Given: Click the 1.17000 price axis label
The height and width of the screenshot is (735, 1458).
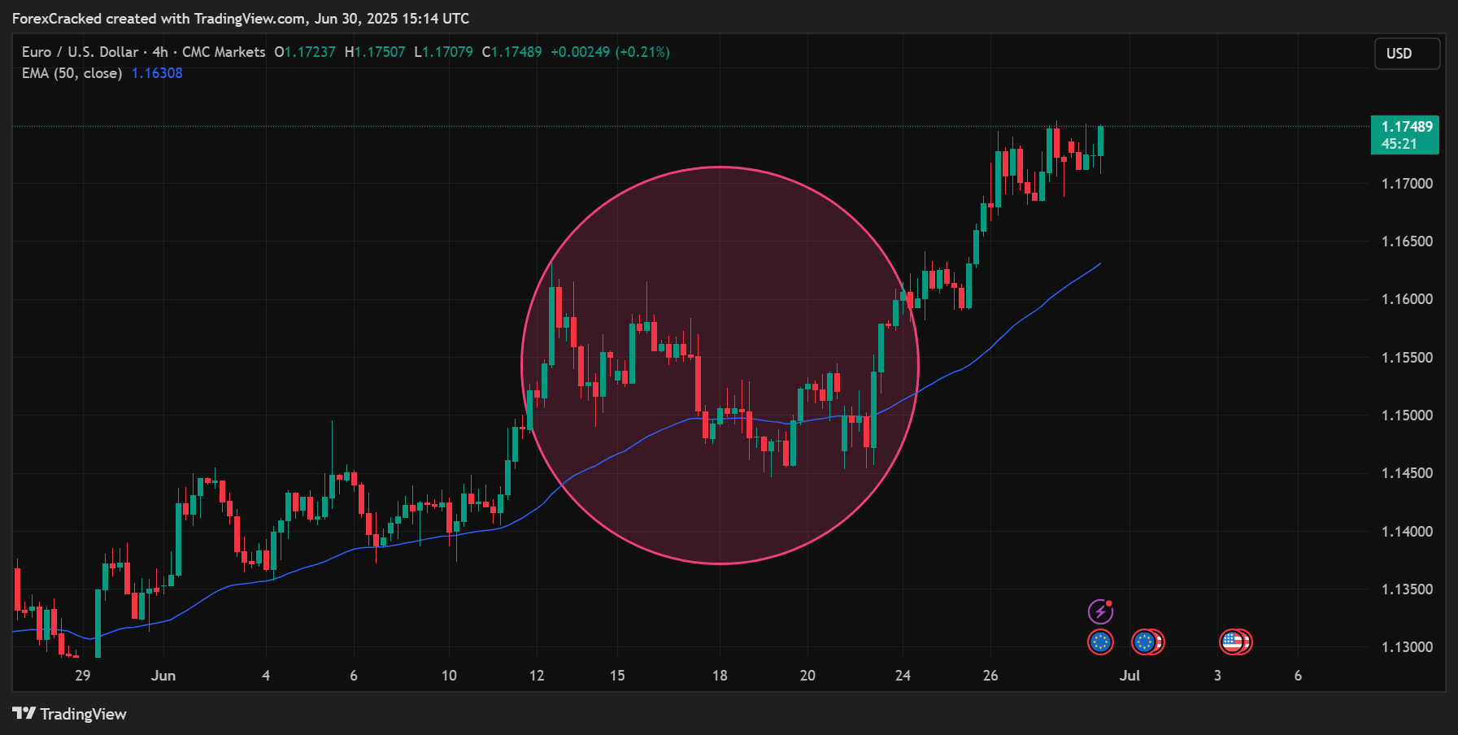Looking at the screenshot, I should pyautogui.click(x=1407, y=184).
